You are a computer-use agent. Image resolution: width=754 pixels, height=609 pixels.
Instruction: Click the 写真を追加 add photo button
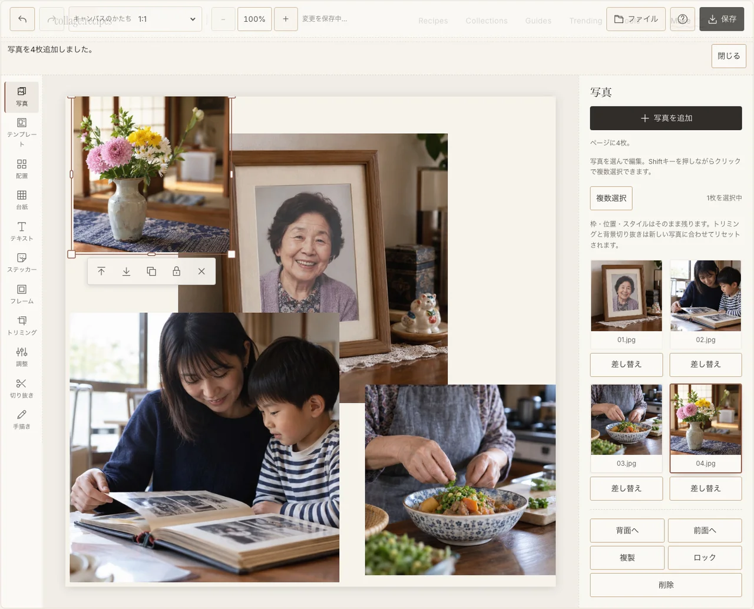[x=666, y=118]
